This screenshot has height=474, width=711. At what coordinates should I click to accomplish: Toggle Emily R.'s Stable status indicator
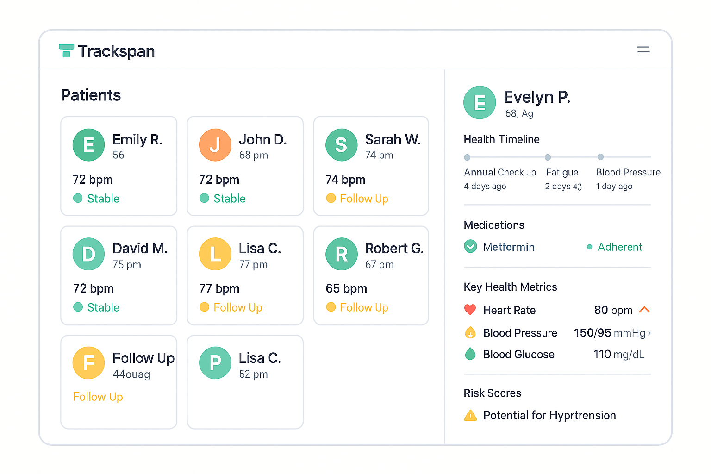pyautogui.click(x=78, y=199)
